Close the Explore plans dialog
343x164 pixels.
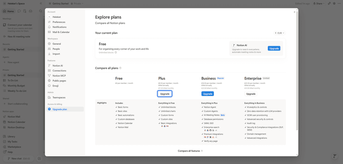coord(294,12)
